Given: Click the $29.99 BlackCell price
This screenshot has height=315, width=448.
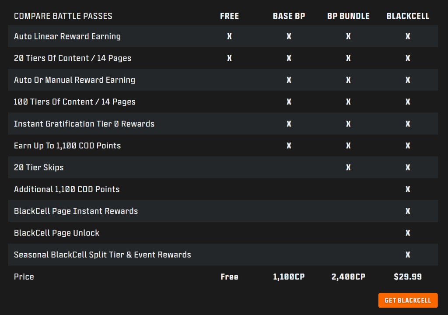Looking at the screenshot, I should click(408, 276).
